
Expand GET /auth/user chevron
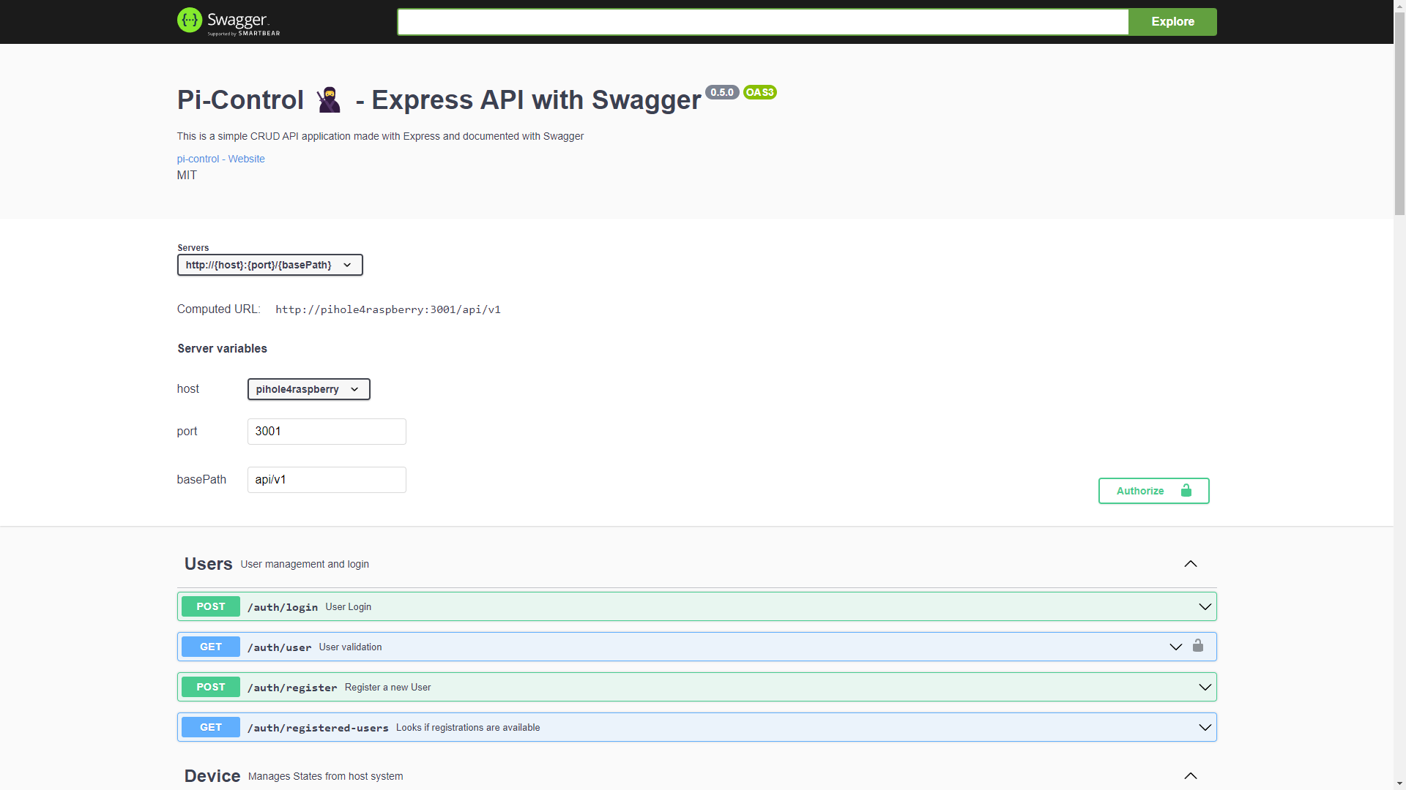1176,647
